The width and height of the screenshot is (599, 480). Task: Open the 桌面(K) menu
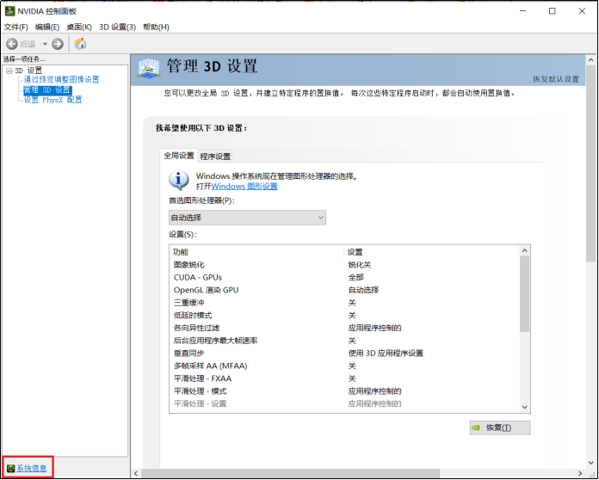point(79,28)
